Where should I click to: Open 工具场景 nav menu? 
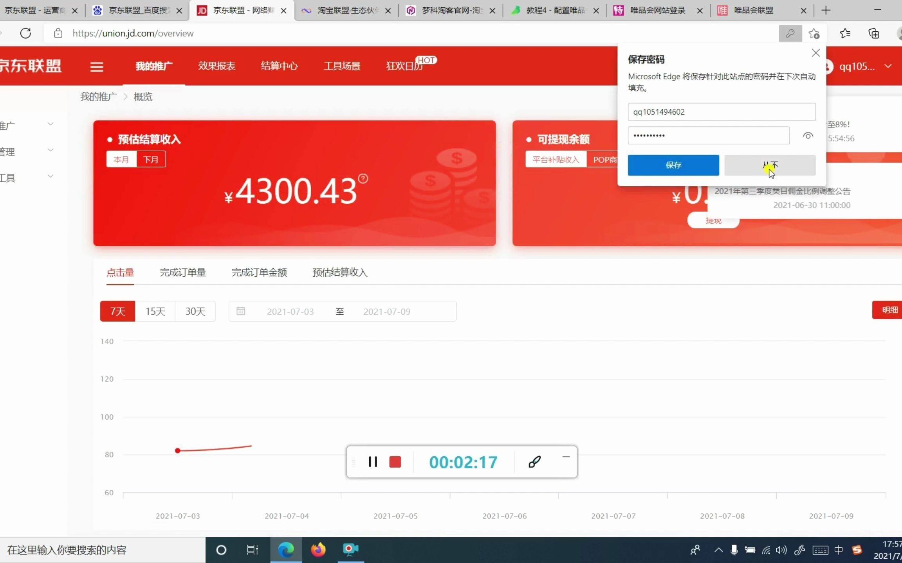point(342,66)
